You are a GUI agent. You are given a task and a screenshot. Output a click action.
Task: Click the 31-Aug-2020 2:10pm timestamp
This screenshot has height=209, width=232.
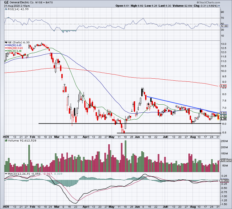point(17,6)
